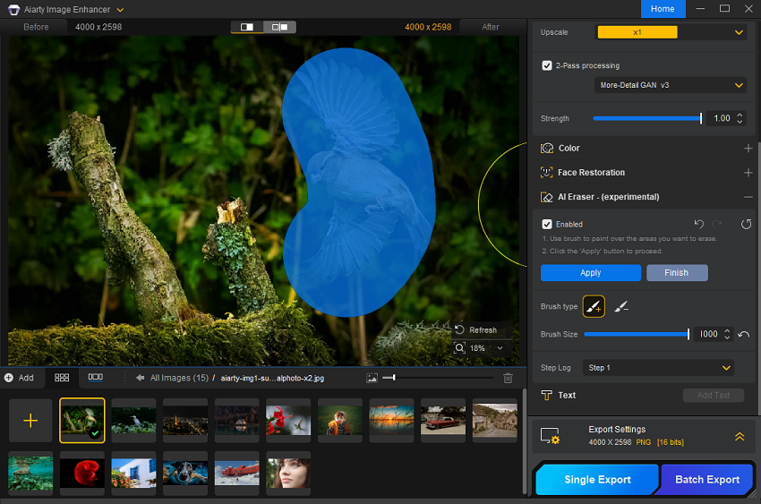Click the Color palette icon

(x=547, y=148)
